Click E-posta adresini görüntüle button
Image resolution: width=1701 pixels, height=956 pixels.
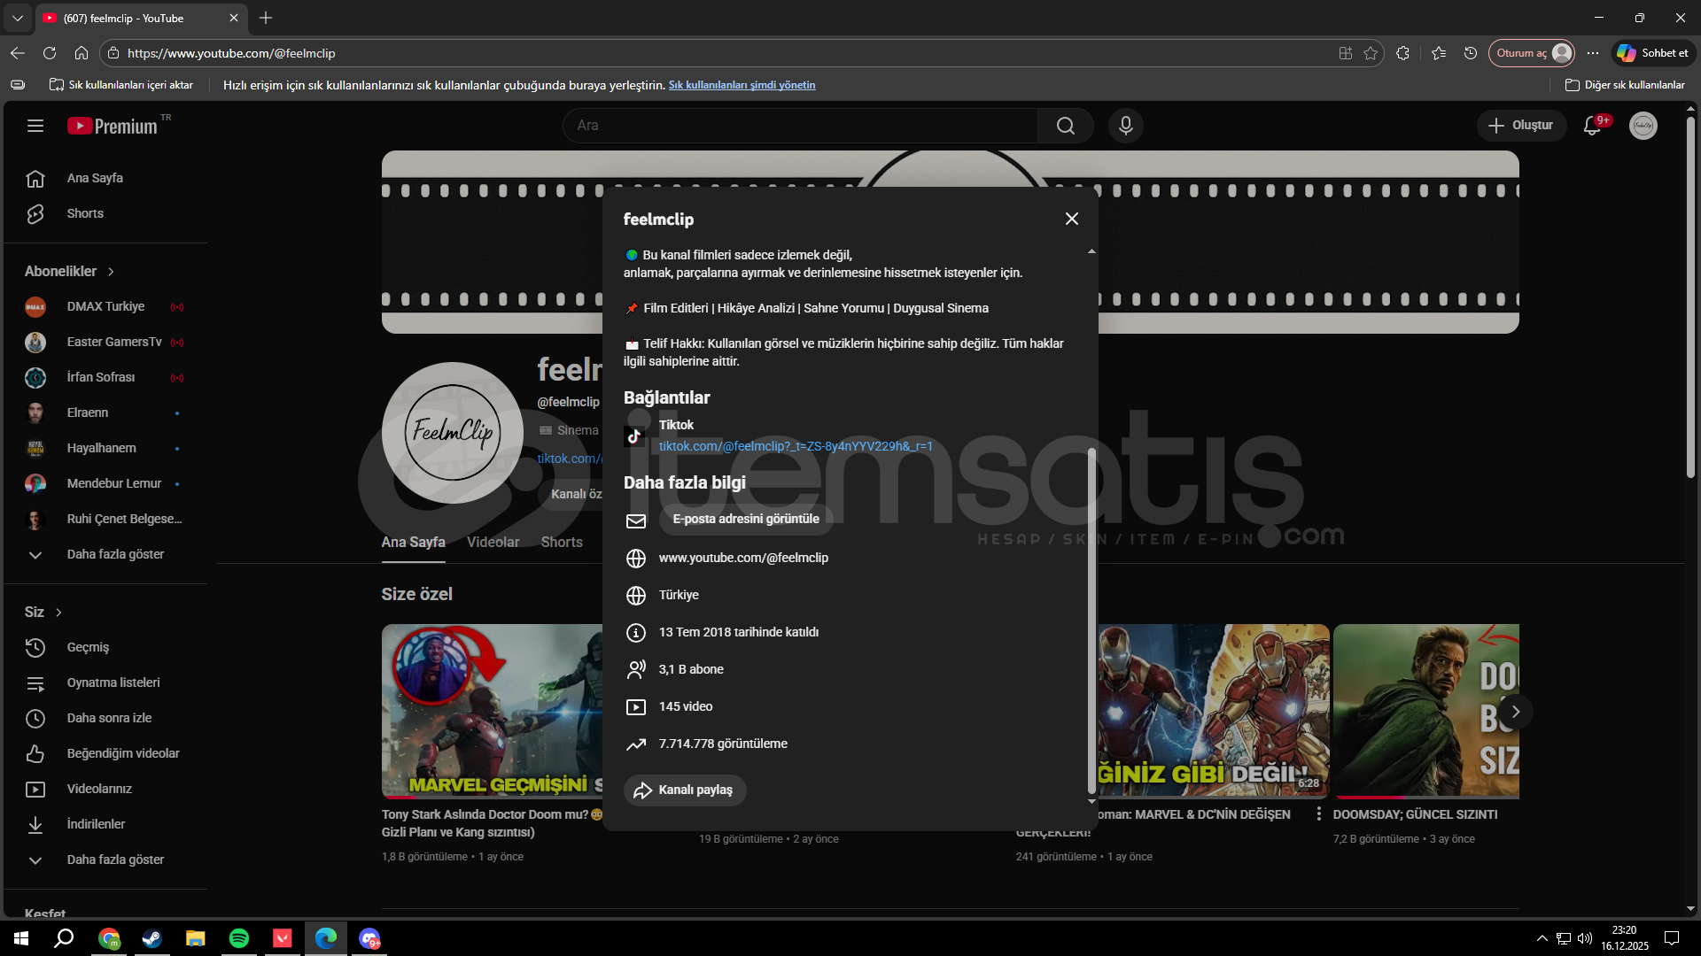pos(745,519)
